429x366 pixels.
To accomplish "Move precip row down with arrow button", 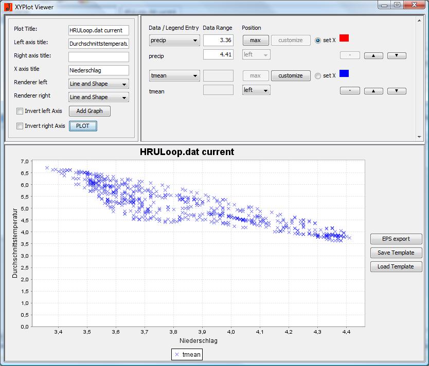I will click(x=397, y=55).
